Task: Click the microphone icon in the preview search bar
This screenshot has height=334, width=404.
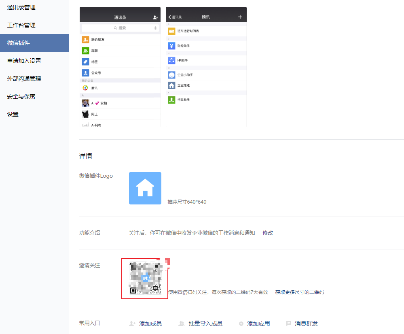Action: [155, 28]
